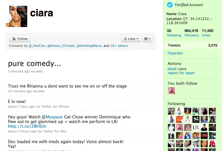Open the http://t.co/2BlrlEm link
This screenshot has width=222, height=151.
27,126
